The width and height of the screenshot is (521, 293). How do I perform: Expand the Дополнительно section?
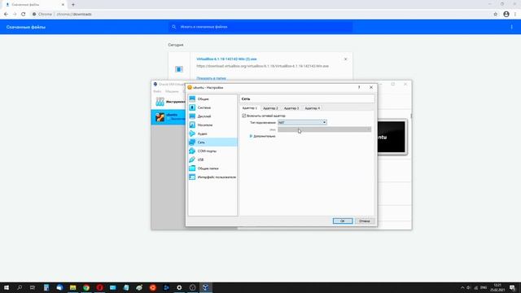coord(262,136)
